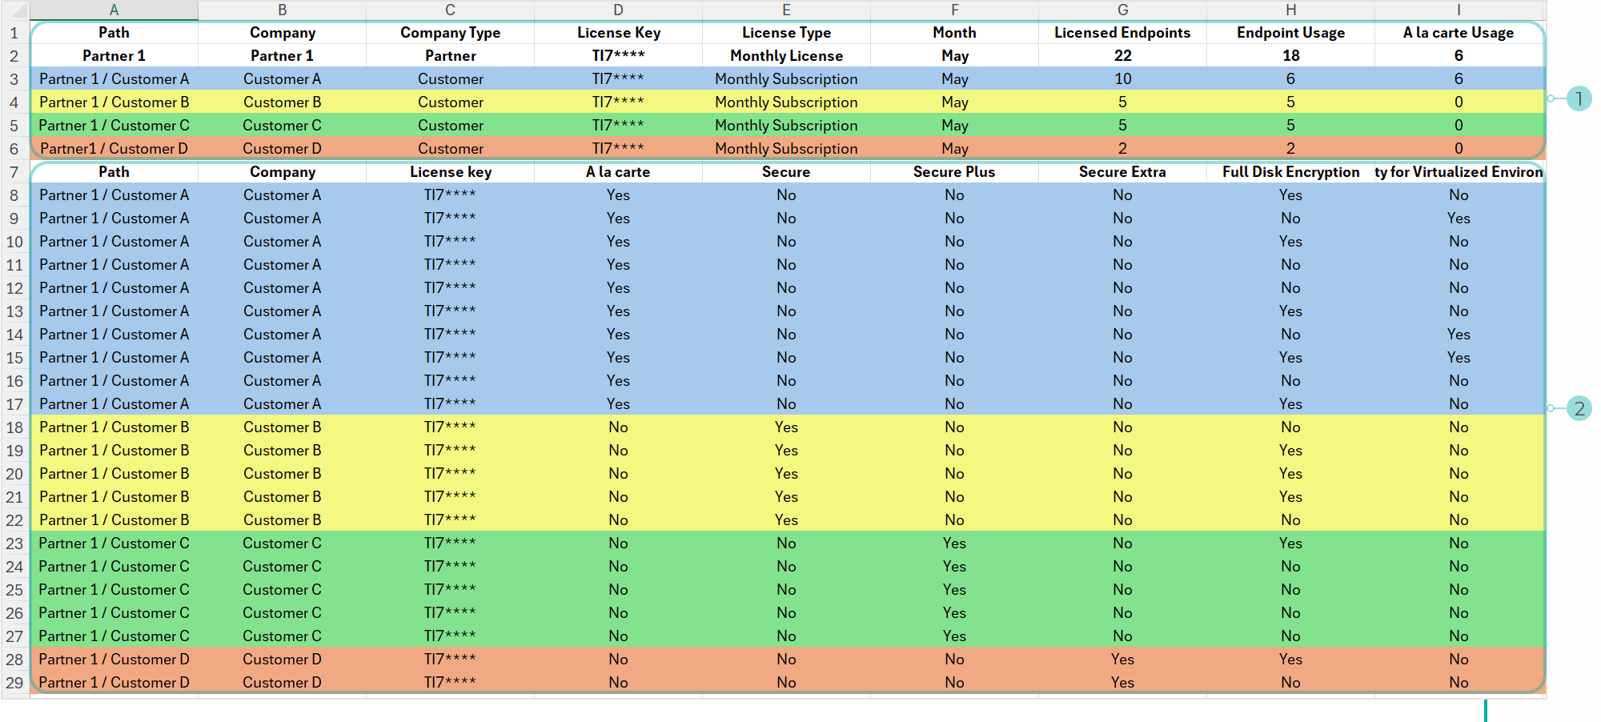1601x722 pixels.
Task: Select the A la carte header in row 7
Action: (x=618, y=171)
